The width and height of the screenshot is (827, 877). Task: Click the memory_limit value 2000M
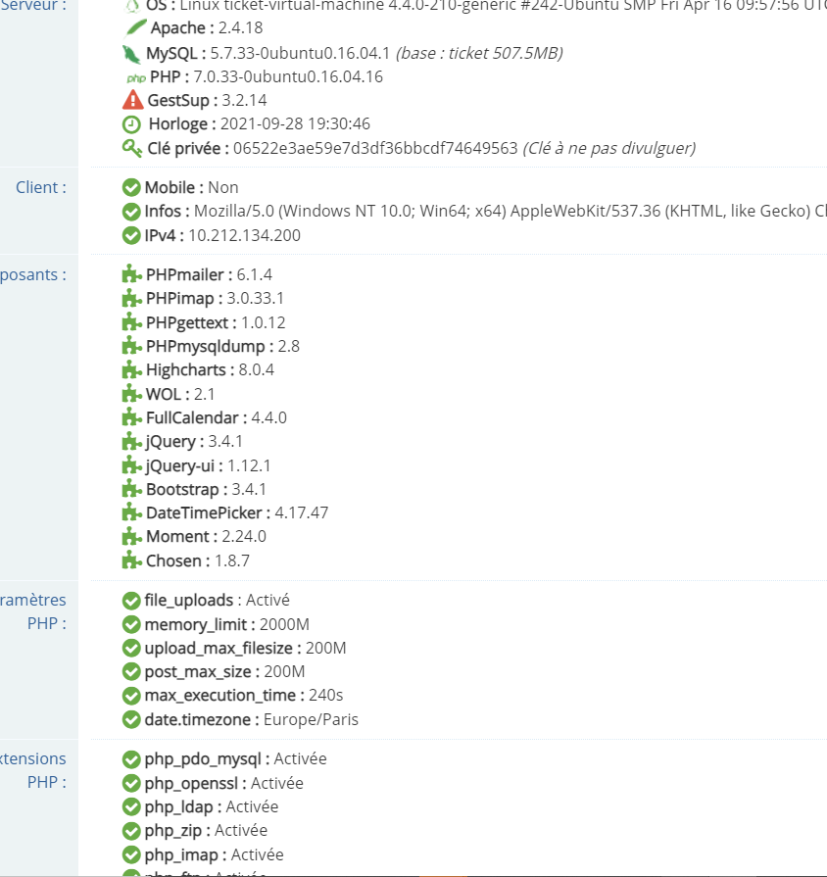point(284,624)
